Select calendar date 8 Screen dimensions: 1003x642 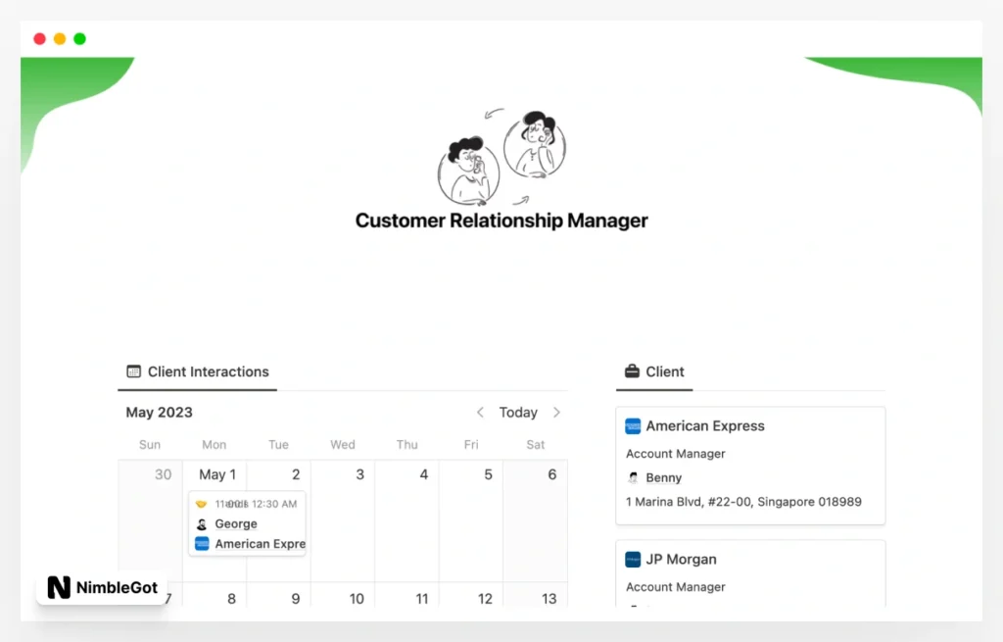(231, 599)
